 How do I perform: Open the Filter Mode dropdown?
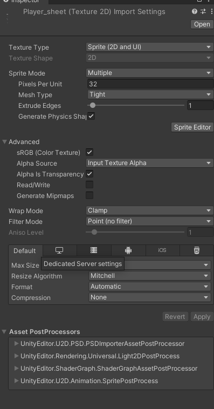click(150, 221)
